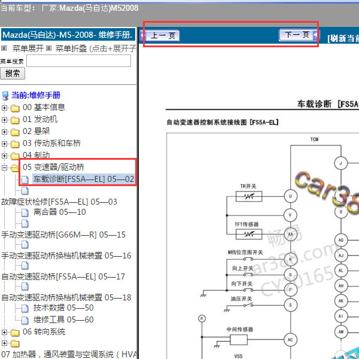Screen dimensions: 359x359
Task: Click the 油压开关 label in diagram
Action: 241,299
